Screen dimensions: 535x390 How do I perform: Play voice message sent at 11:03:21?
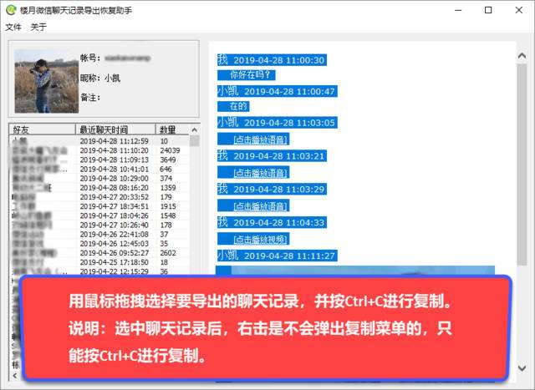(x=261, y=173)
